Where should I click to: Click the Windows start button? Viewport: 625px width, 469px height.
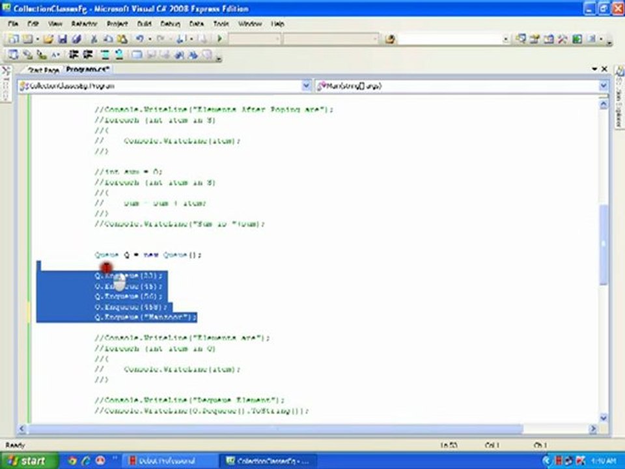29,461
